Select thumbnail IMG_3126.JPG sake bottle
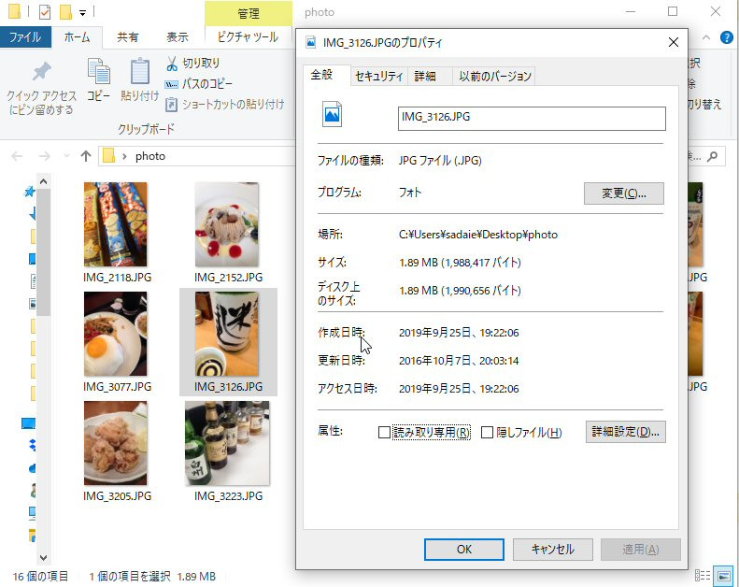 click(227, 334)
